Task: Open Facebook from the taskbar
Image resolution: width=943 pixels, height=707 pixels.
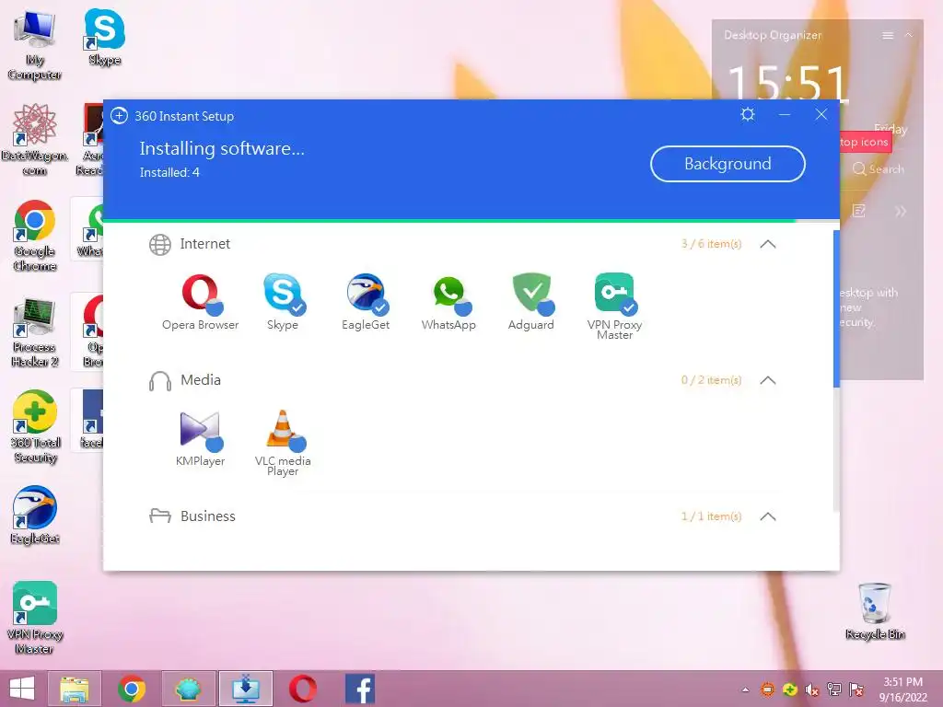Action: tap(360, 689)
